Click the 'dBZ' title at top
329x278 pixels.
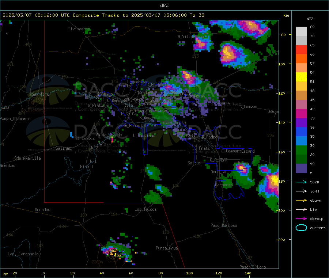point(164,5)
